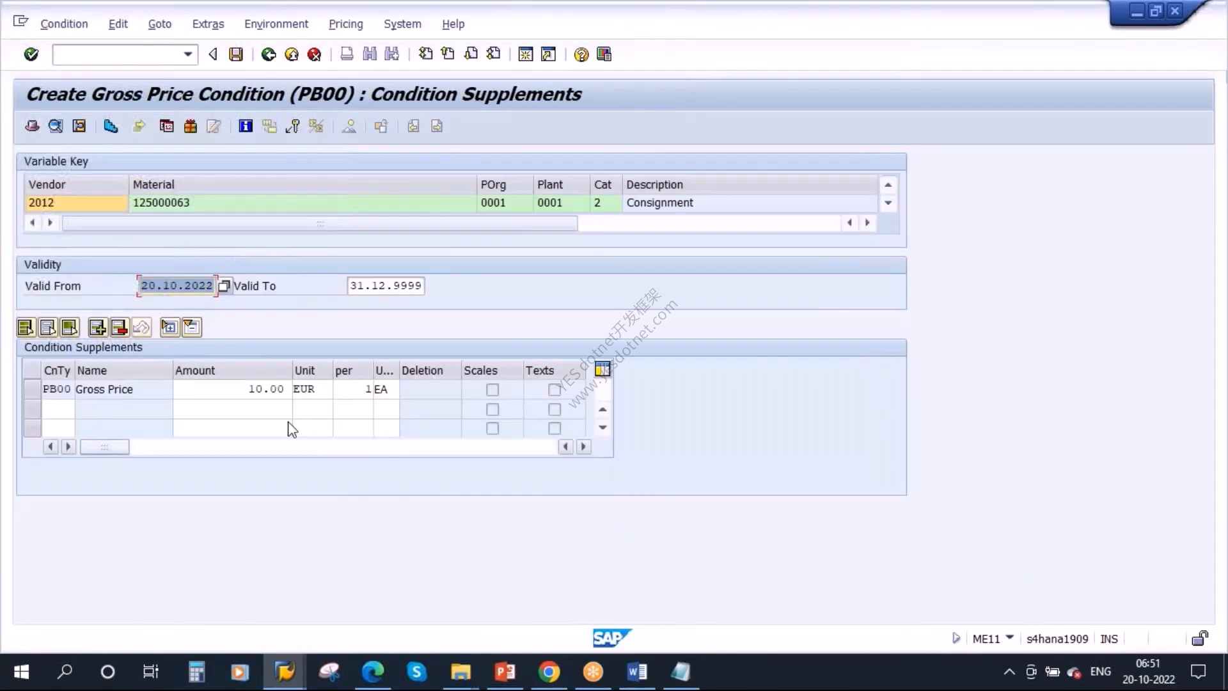Click the Find binoculars icon
The width and height of the screenshot is (1228, 691).
click(370, 54)
